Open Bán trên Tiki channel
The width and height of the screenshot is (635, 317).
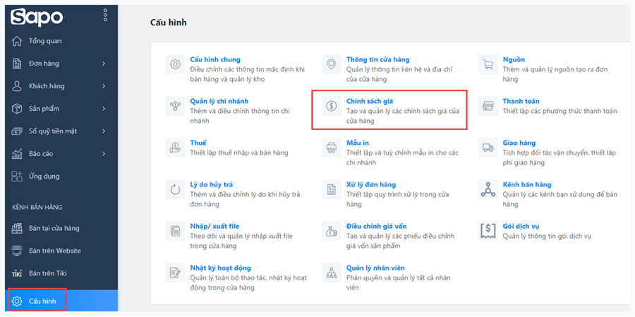click(x=48, y=274)
